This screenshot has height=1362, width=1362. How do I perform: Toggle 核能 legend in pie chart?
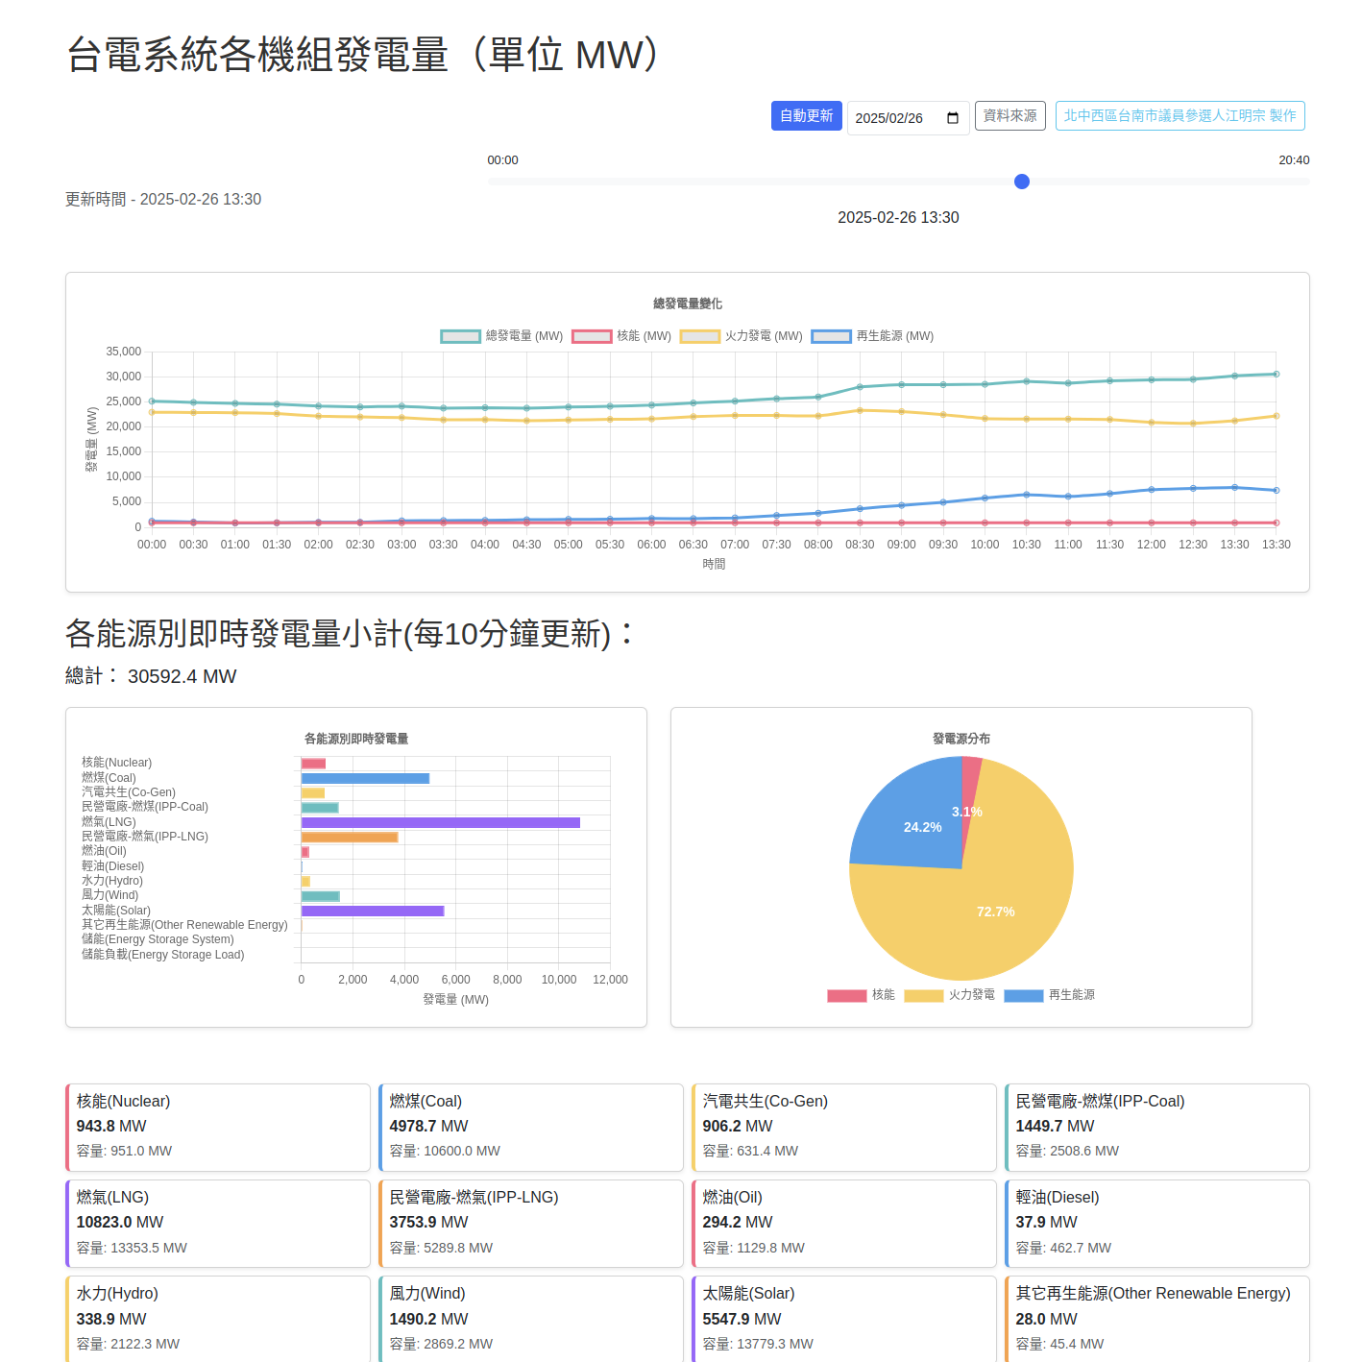pyautogui.click(x=861, y=995)
